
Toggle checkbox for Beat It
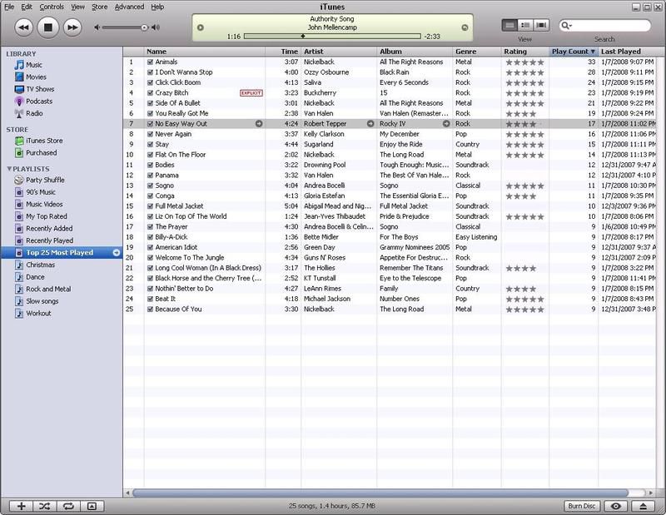(150, 299)
